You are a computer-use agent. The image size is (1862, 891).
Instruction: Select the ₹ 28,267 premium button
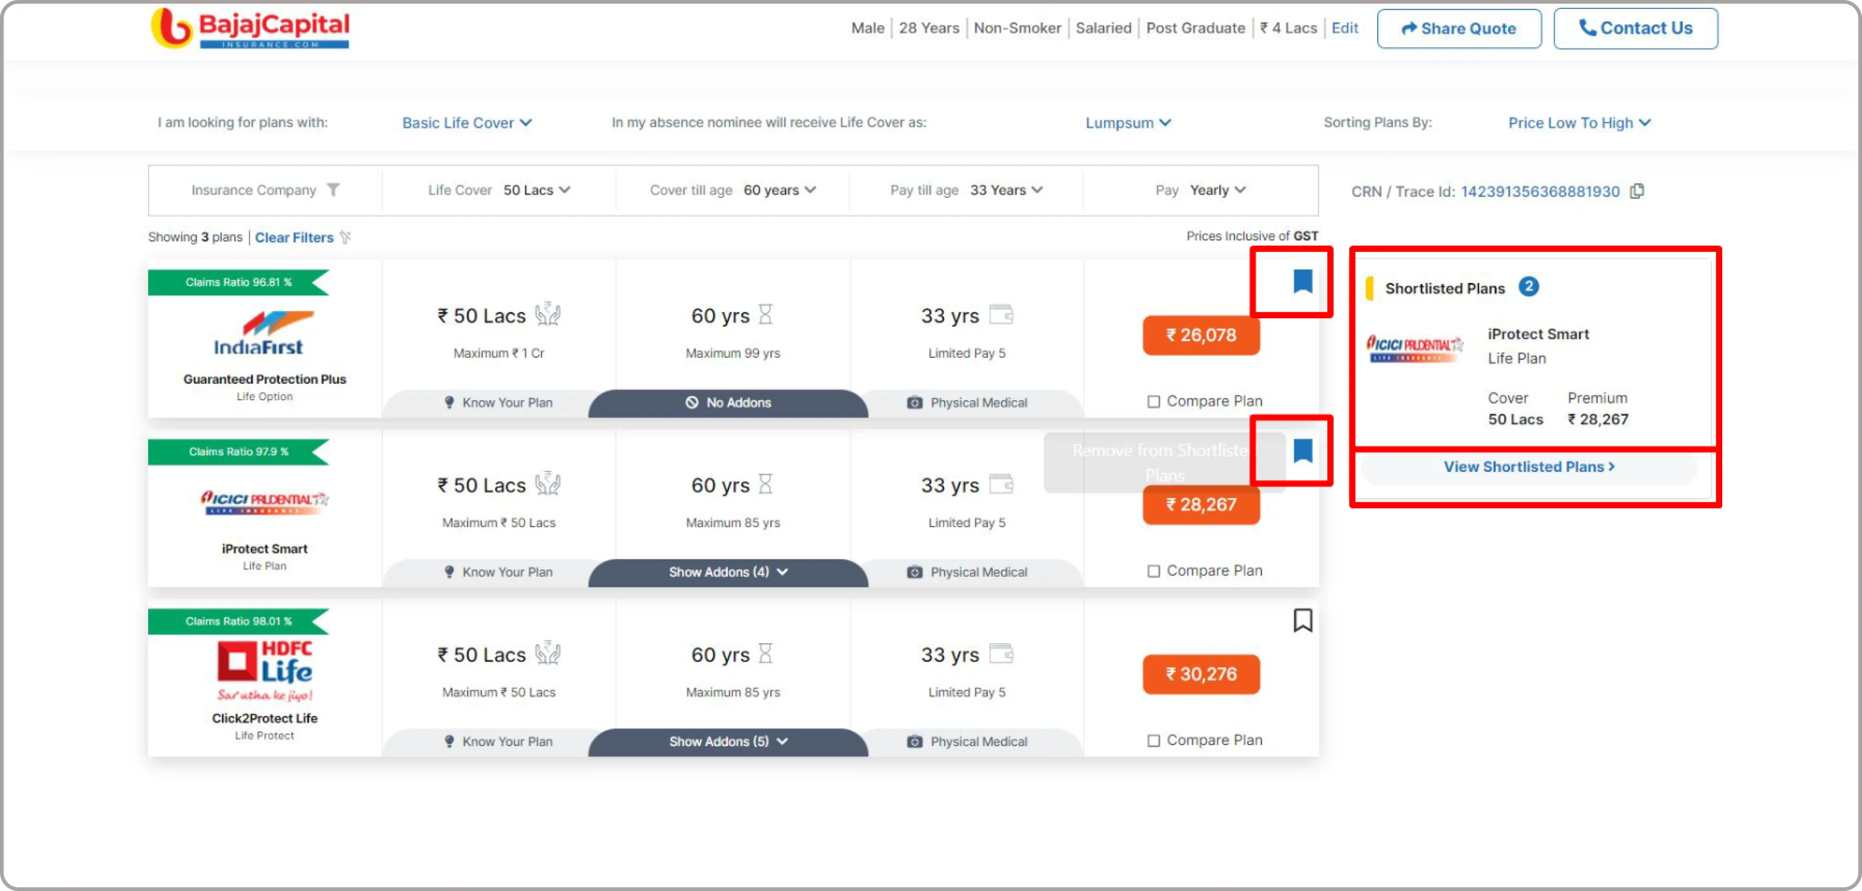(1200, 505)
